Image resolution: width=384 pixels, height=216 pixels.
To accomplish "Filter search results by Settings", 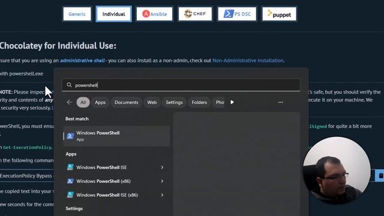I will point(174,103).
